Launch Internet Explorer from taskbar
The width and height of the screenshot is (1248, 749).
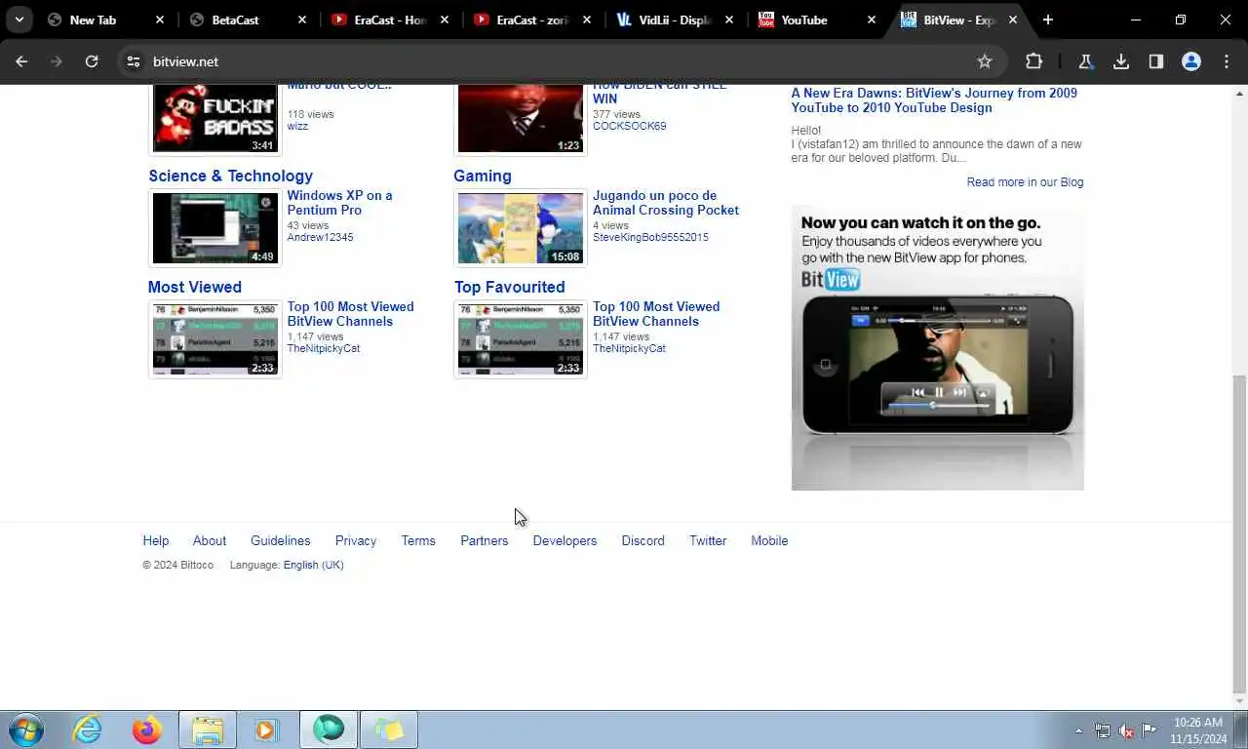pyautogui.click(x=88, y=729)
